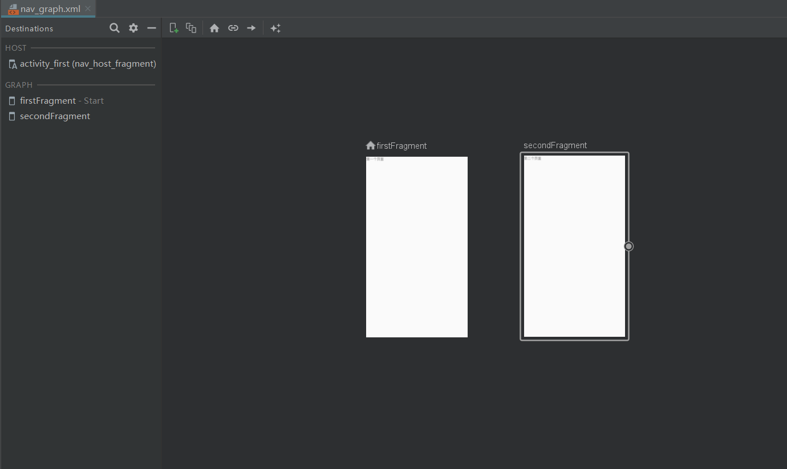This screenshot has width=787, height=469.
Task: Click the secondFragment label above the canvas preview
Action: [555, 145]
